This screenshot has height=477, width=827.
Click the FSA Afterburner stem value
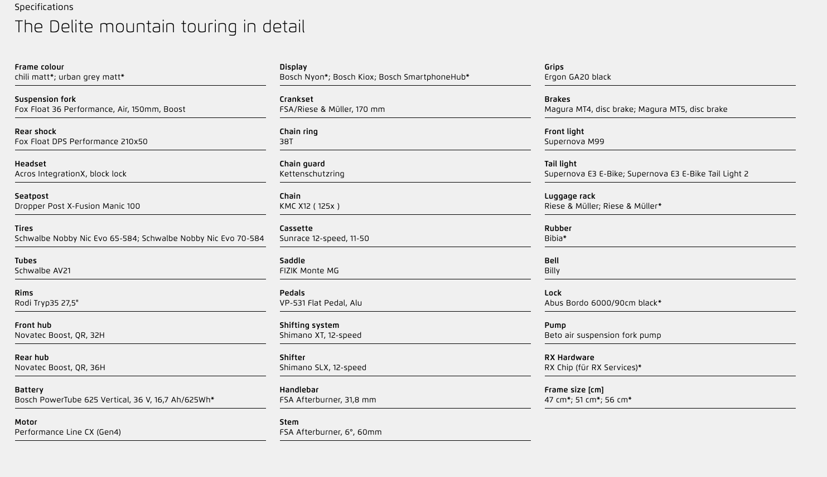click(x=331, y=432)
